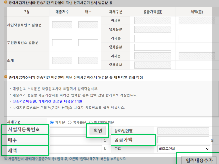Focus the 공급가액 input in the detail form
This screenshot has width=219, height=164.
[x=183, y=140]
